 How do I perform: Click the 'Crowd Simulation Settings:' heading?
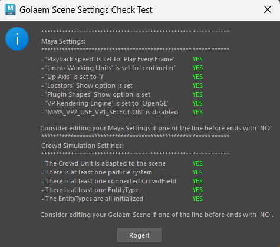pos(83,146)
